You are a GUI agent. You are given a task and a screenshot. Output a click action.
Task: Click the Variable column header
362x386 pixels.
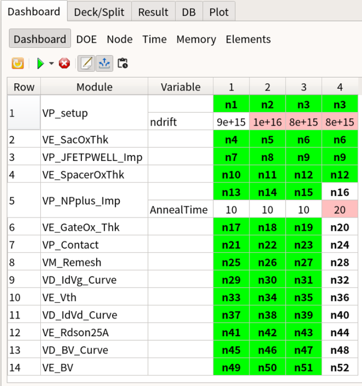pos(180,87)
